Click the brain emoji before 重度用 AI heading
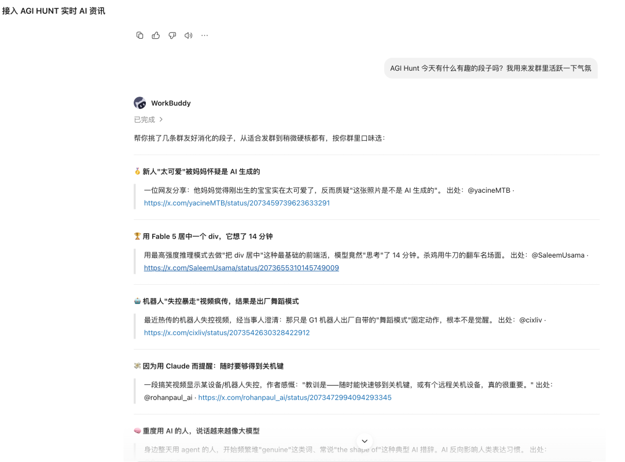The image size is (625, 462). point(138,431)
